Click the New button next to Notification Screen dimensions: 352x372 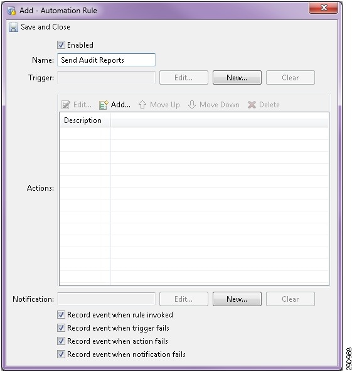click(237, 299)
